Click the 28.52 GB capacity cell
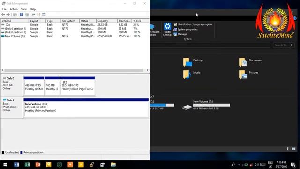 [103, 25]
